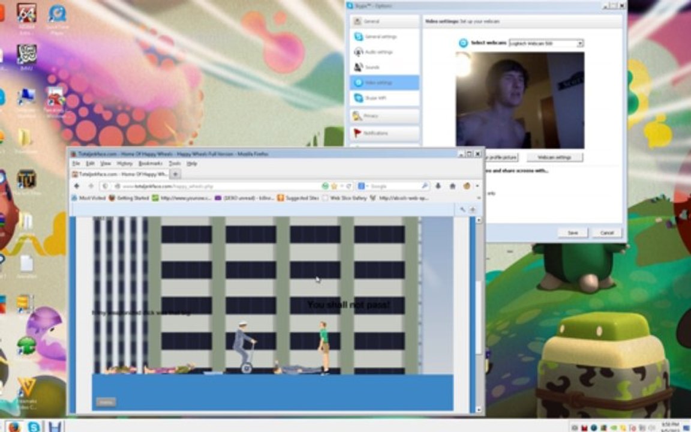This screenshot has width=691, height=432.
Task: Open the QuickTime Player desktop shortcut
Action: click(x=57, y=18)
